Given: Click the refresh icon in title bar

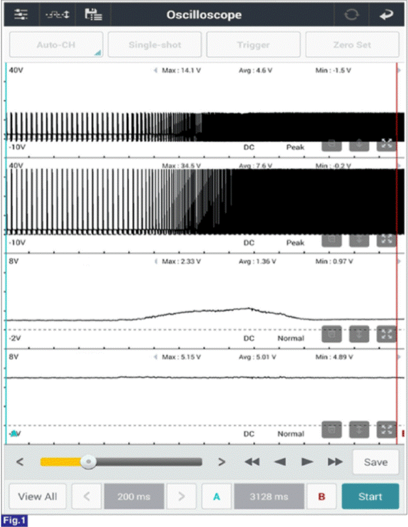Looking at the screenshot, I should point(351,15).
